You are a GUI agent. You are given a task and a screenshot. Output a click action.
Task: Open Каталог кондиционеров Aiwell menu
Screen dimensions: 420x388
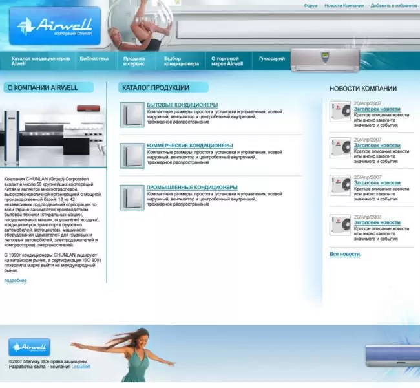click(x=41, y=61)
